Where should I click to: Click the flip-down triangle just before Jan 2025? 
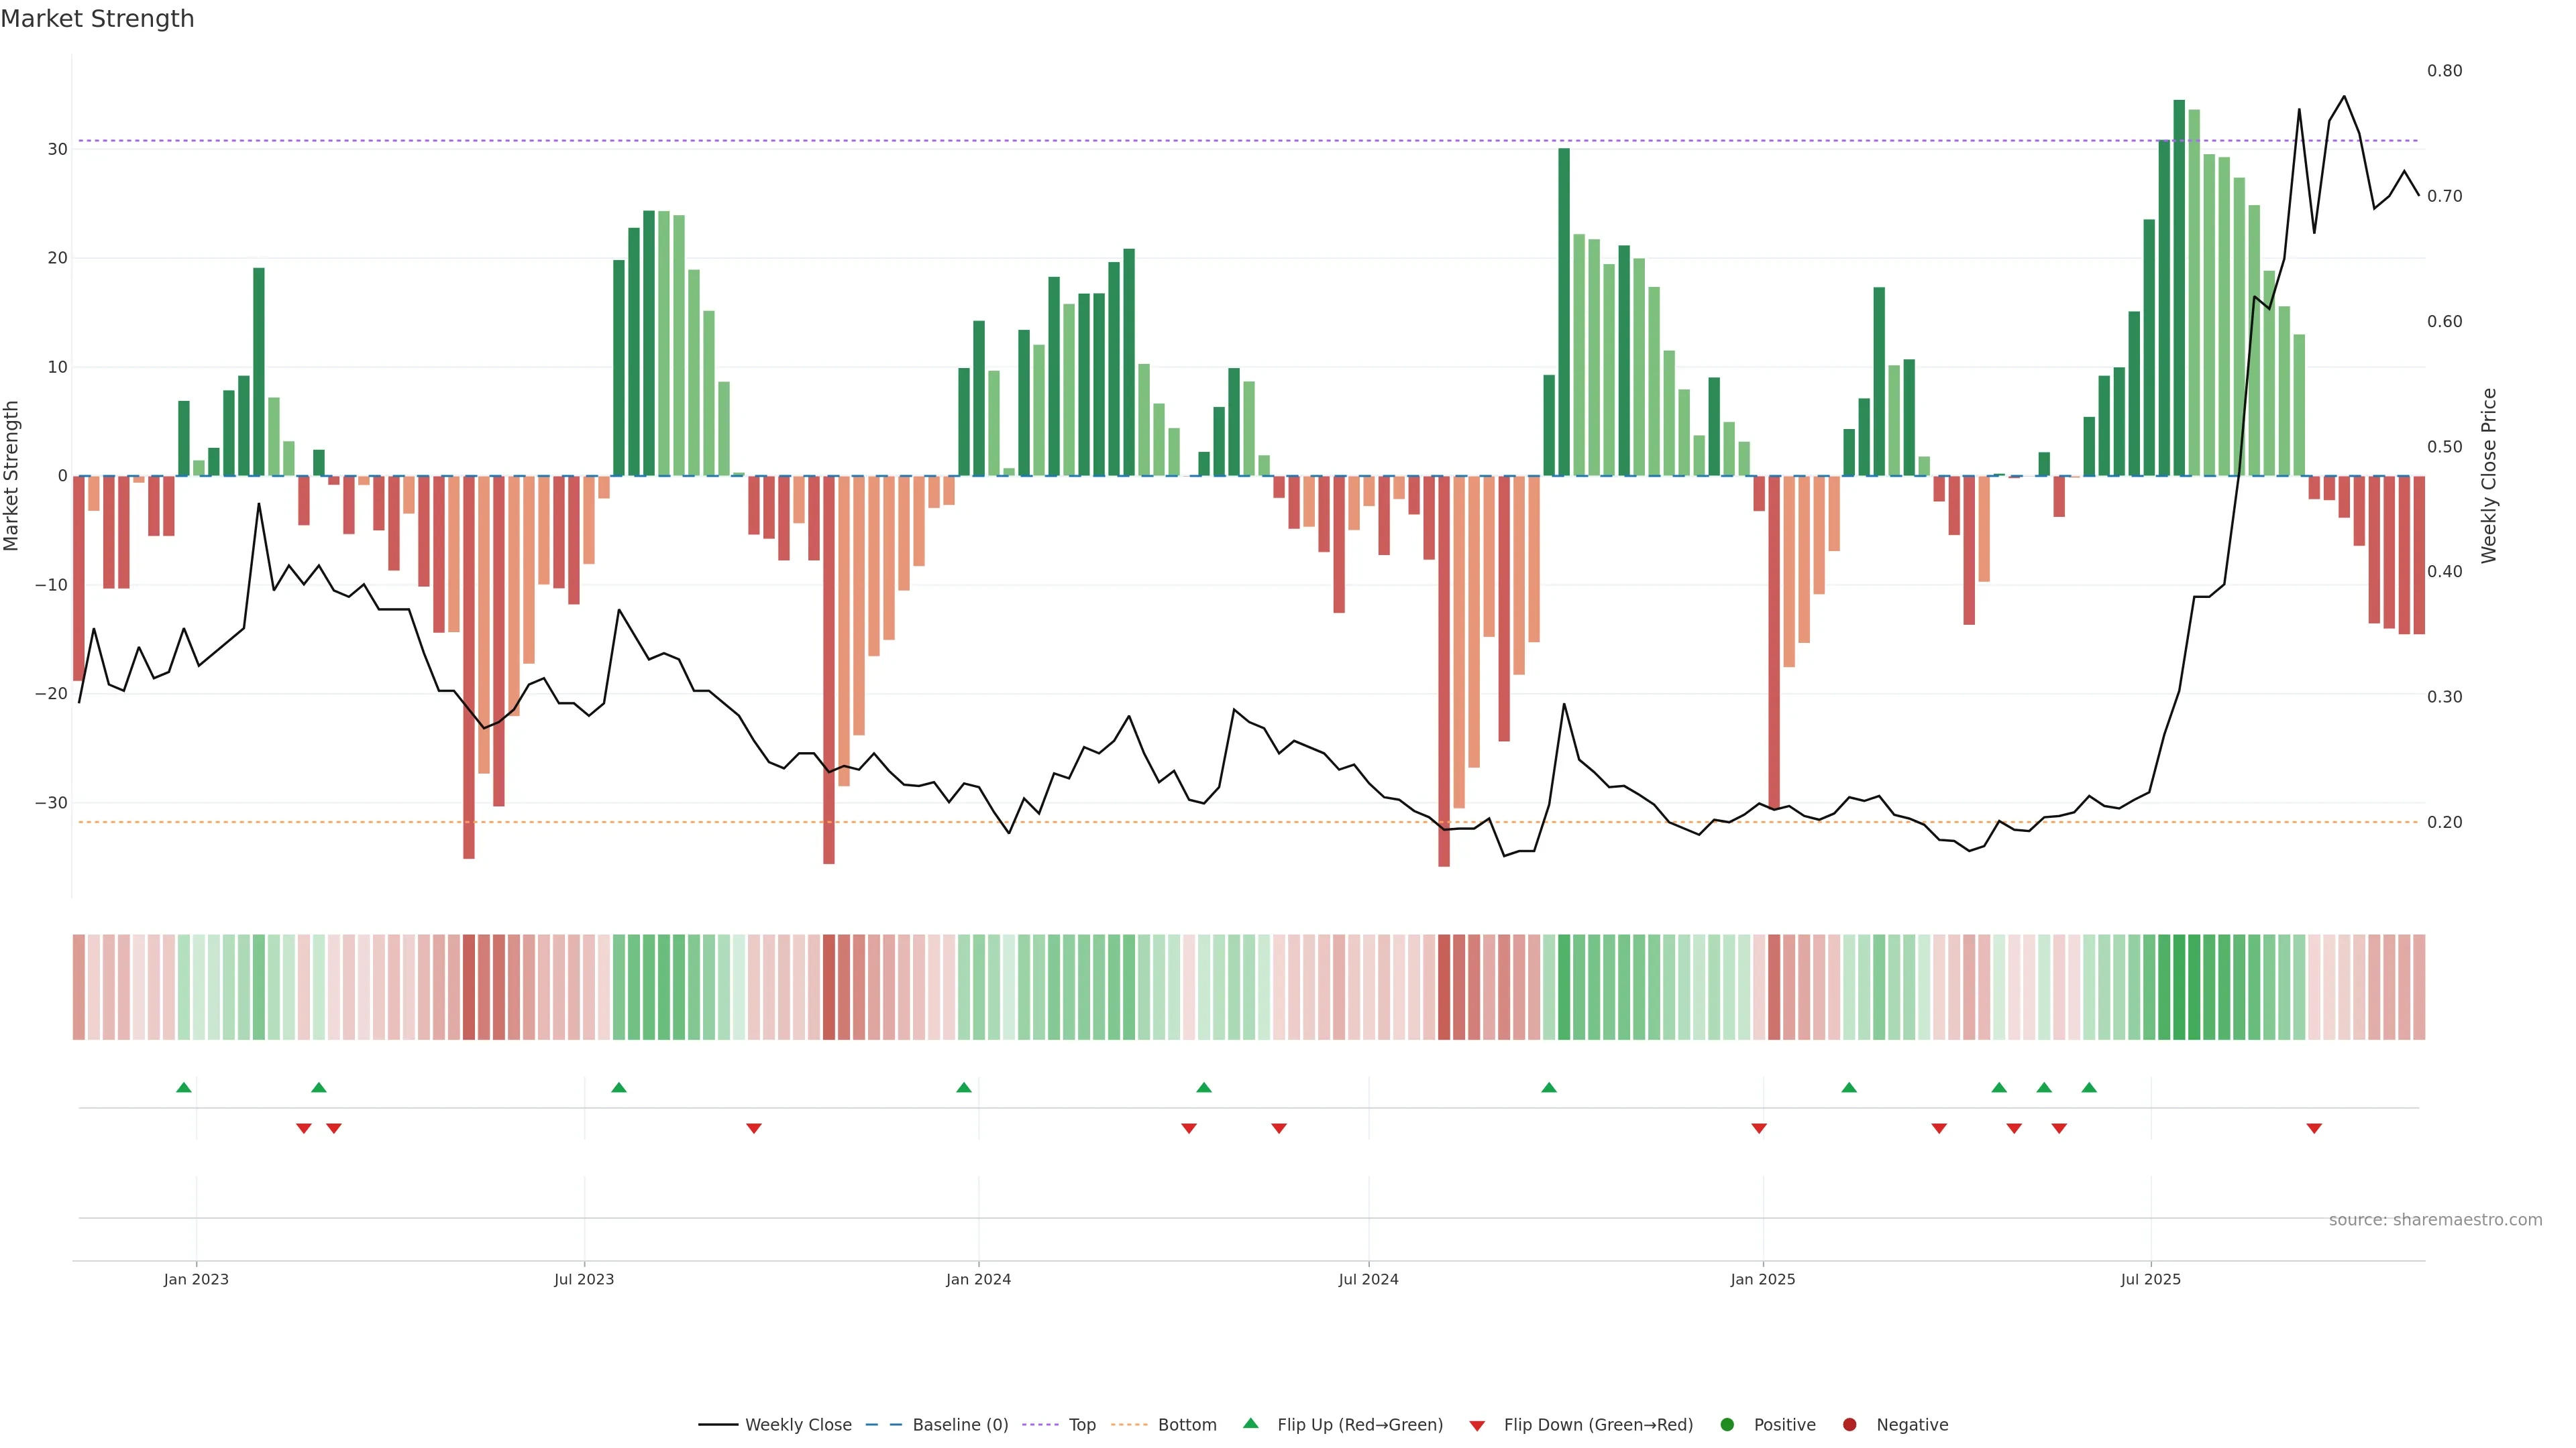point(1759,1128)
